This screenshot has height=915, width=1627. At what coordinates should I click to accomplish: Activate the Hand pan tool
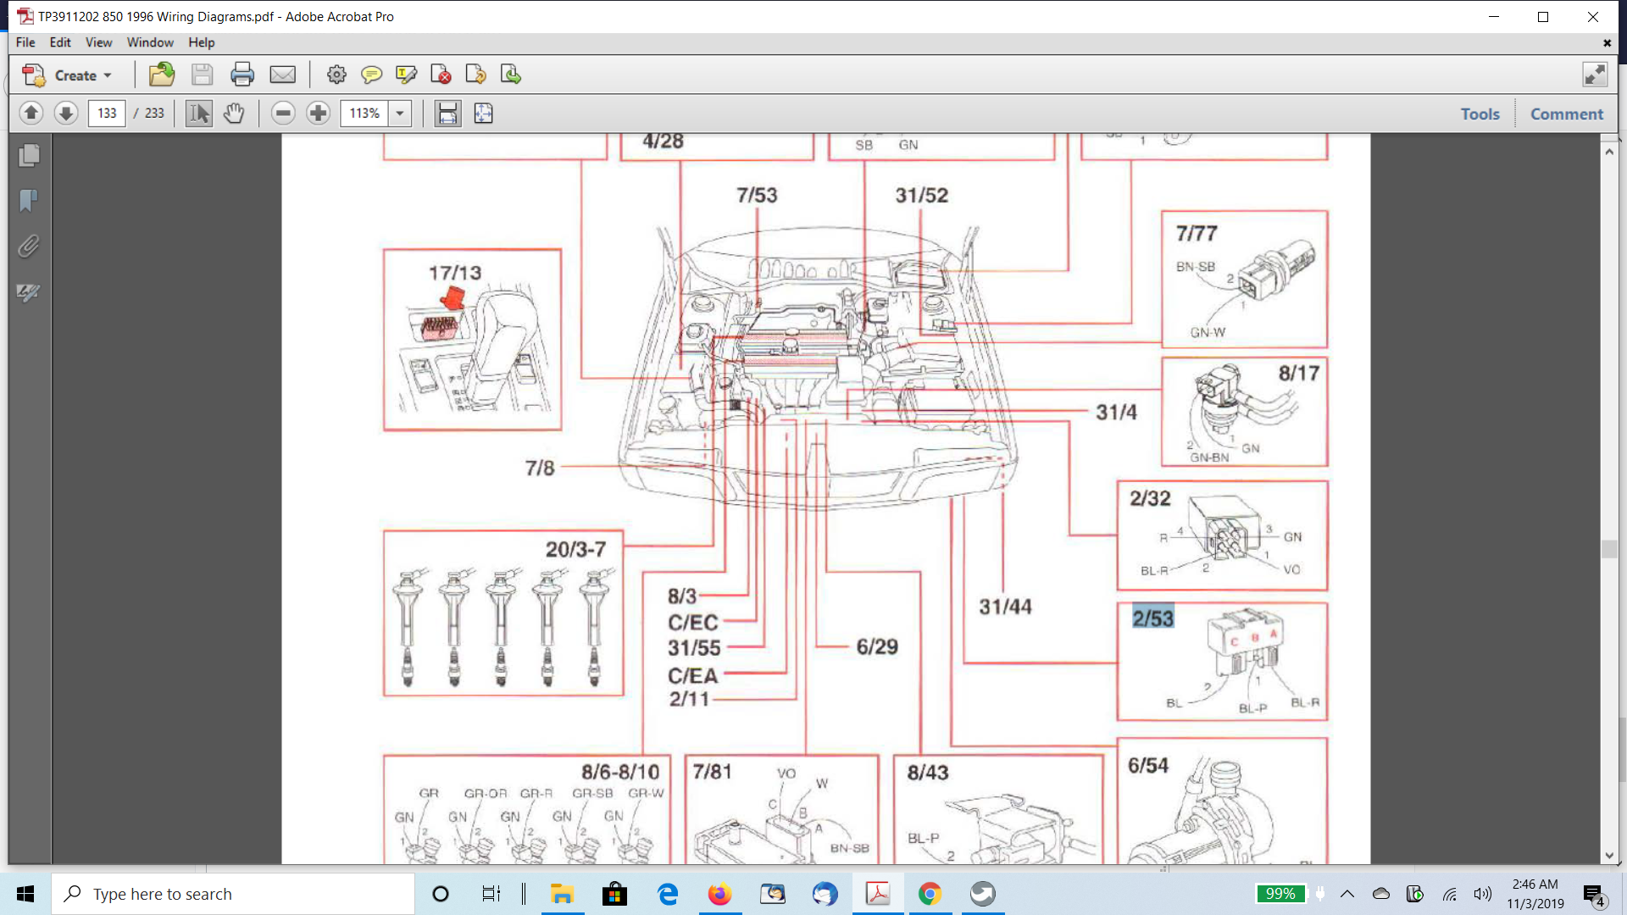234,113
